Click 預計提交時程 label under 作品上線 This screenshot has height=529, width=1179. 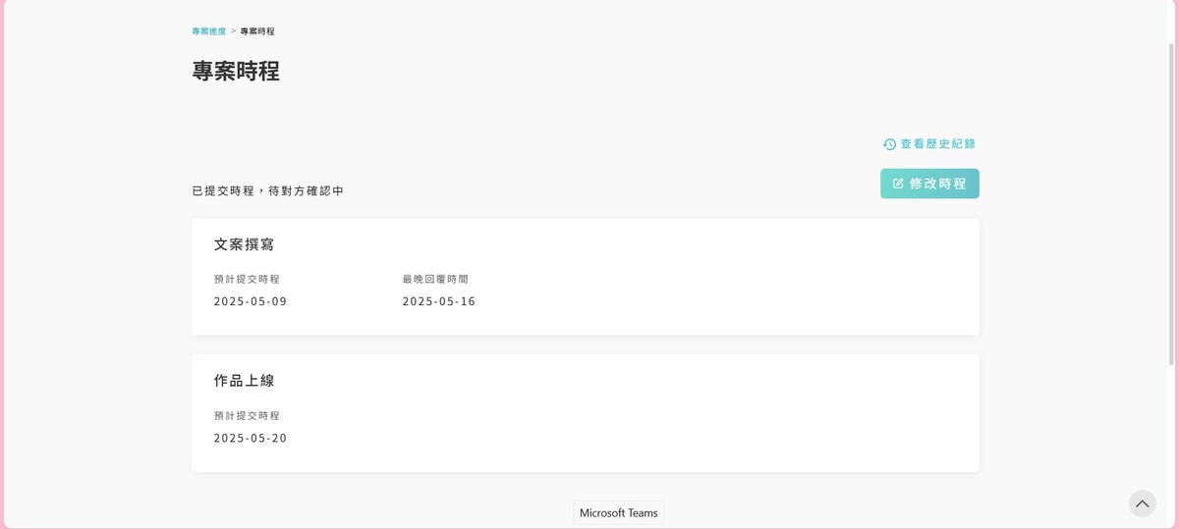click(247, 415)
